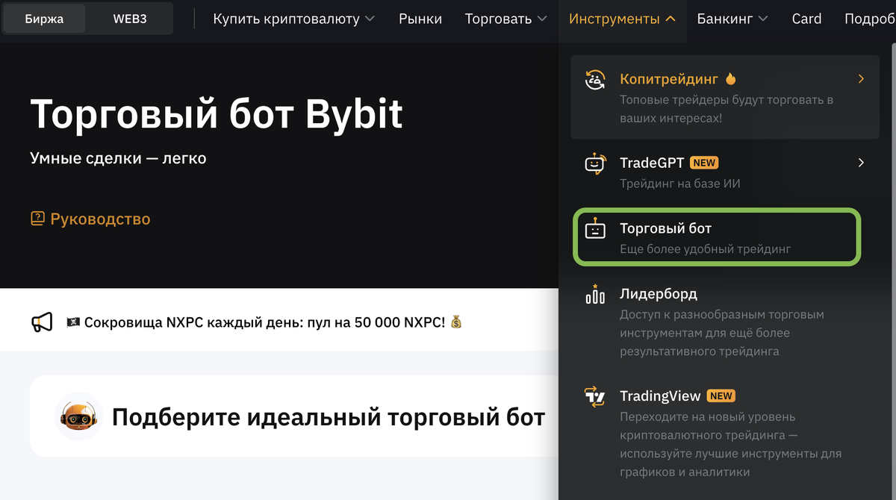
Task: Select the Биржа tab
Action: point(44,19)
